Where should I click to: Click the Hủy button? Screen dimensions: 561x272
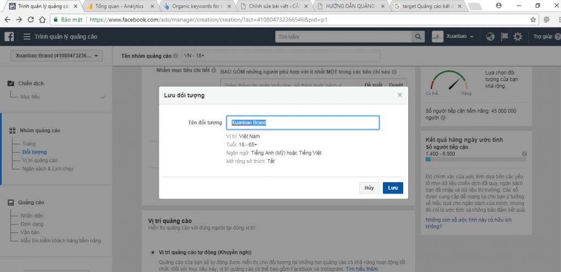click(369, 188)
